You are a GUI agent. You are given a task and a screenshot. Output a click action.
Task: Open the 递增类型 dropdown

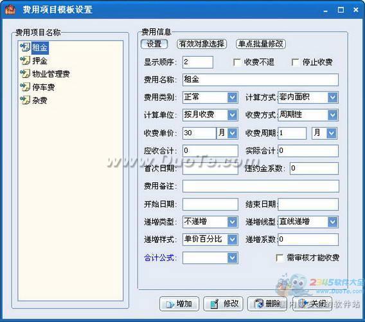point(233,222)
